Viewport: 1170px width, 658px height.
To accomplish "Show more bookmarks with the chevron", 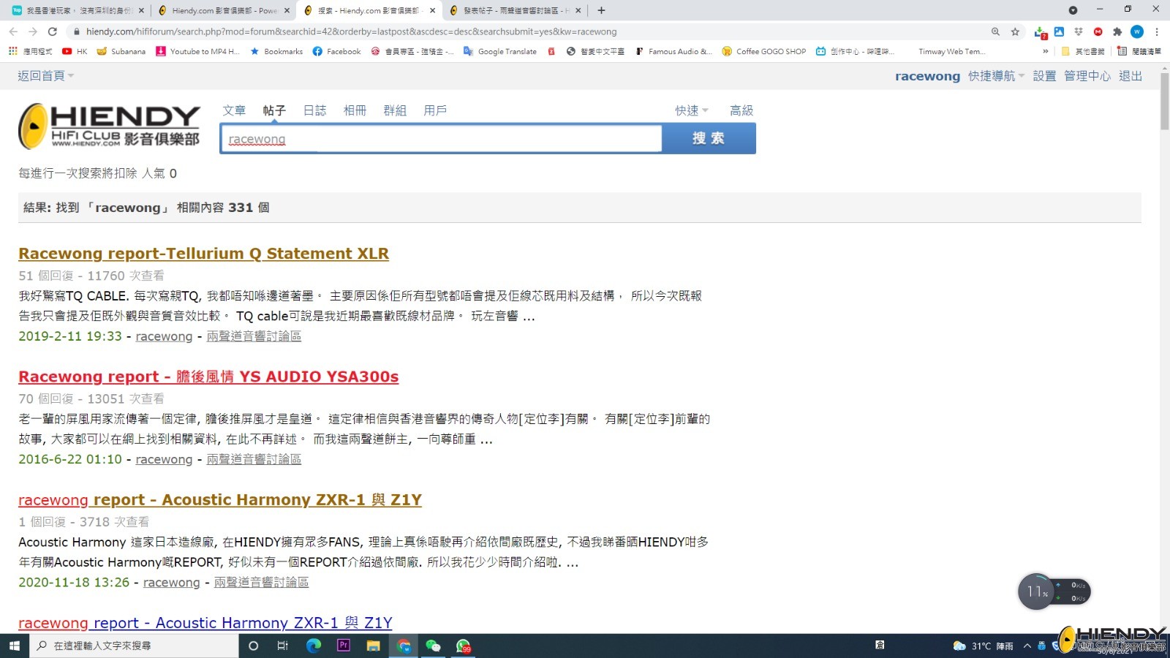I will click(x=1045, y=51).
